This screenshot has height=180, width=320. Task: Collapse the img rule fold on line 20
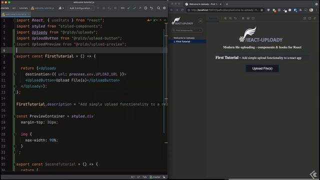[x=14, y=134]
